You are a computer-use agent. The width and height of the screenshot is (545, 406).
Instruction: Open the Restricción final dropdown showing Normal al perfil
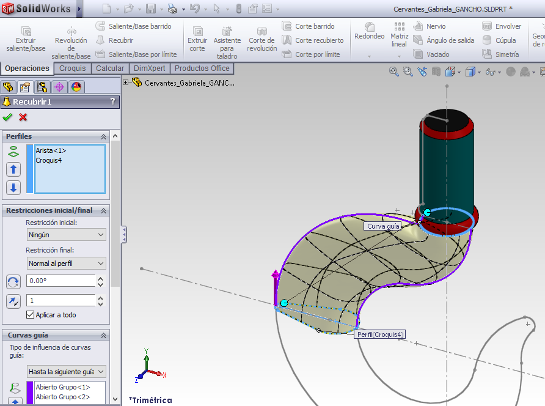click(66, 263)
